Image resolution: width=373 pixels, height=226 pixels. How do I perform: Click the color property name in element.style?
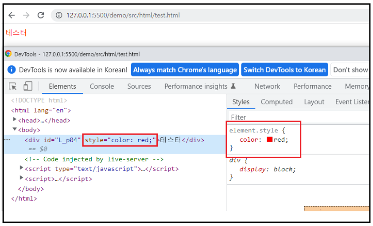[x=250, y=139]
